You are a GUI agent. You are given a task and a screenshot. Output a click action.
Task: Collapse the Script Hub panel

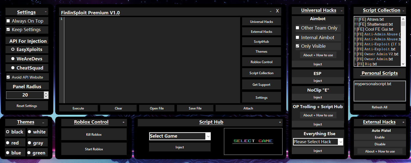point(280,122)
